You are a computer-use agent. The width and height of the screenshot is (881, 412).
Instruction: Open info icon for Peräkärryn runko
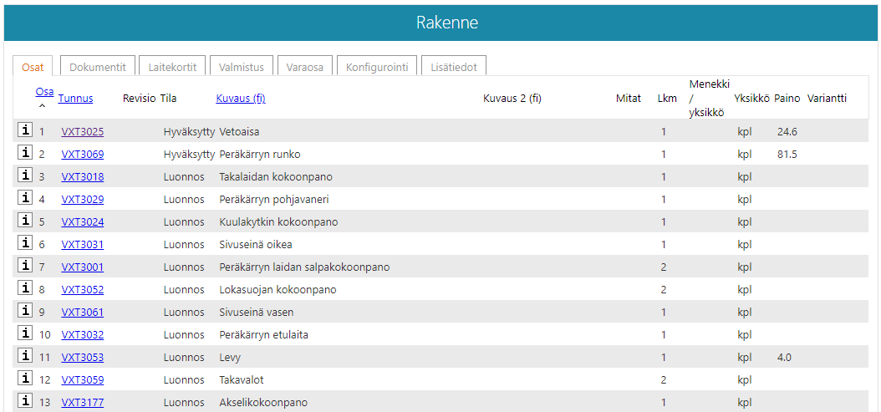pos(25,153)
